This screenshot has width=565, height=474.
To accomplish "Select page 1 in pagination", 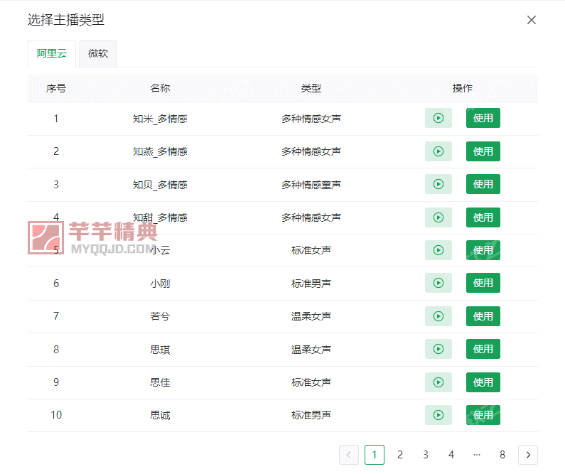I will pos(375,455).
